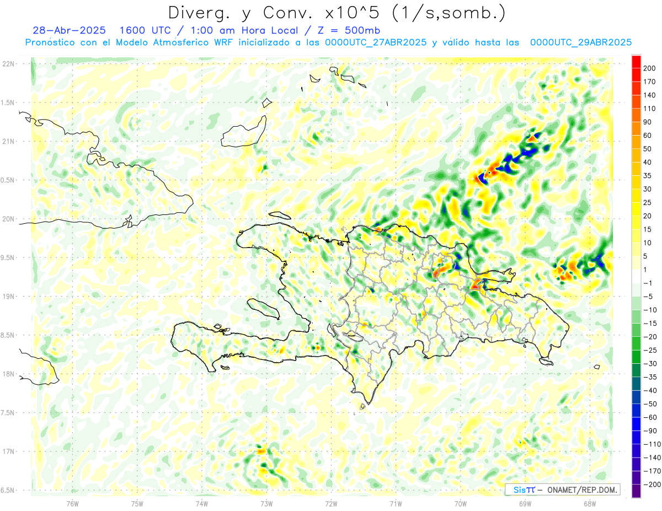Click the -5 legend value

pos(648,296)
